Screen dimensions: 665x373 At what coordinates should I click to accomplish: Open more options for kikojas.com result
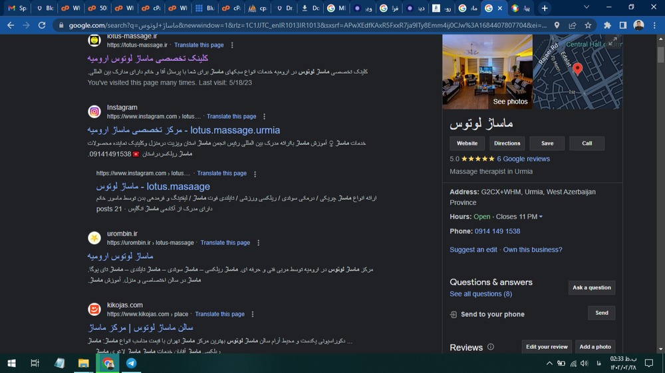click(x=253, y=314)
